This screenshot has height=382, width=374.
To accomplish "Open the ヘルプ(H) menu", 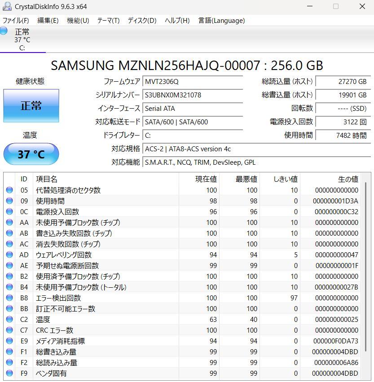I will pos(177,21).
